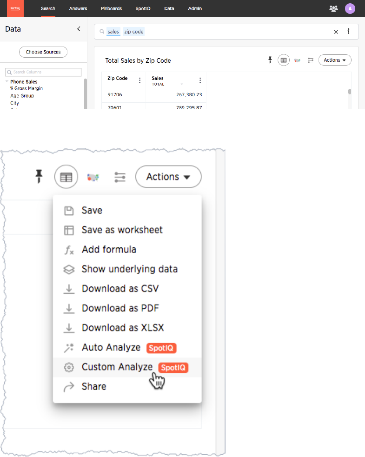This screenshot has height=457, width=365.
Task: Select the % Gross Margin column
Action: [x=27, y=88]
